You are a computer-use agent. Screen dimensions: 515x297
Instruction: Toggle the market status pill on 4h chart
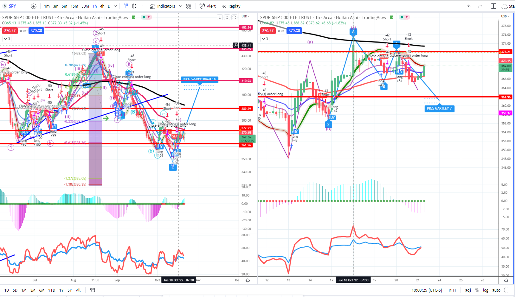pos(146,17)
